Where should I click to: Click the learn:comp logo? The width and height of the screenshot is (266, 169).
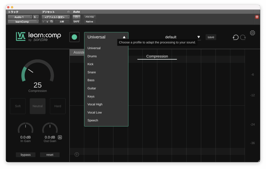[x=38, y=36]
